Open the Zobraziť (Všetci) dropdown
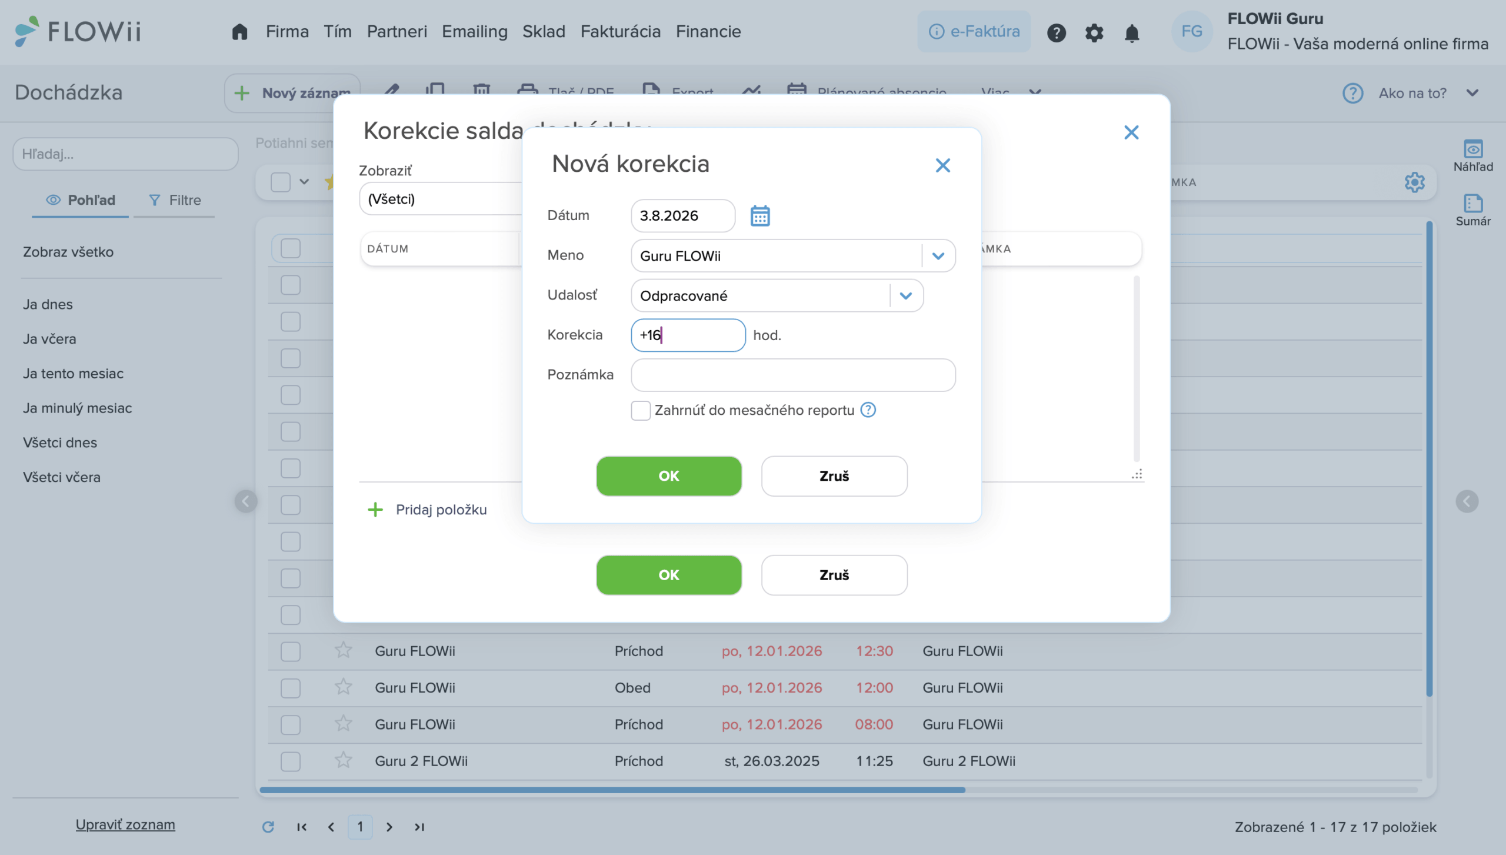This screenshot has height=855, width=1506. 440,199
